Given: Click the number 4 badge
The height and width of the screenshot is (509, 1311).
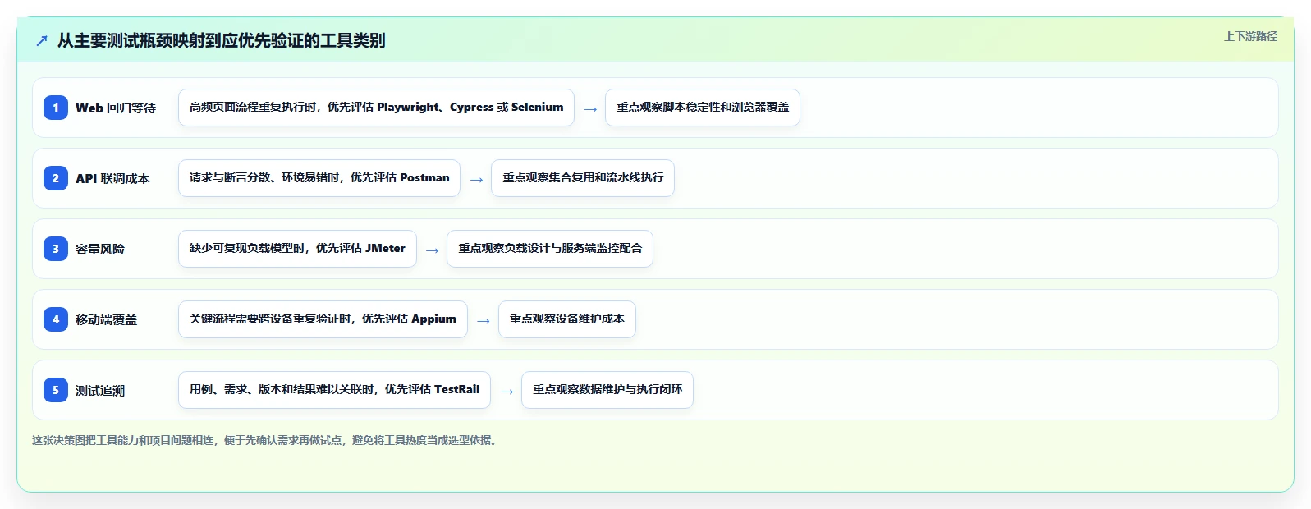Looking at the screenshot, I should tap(56, 319).
